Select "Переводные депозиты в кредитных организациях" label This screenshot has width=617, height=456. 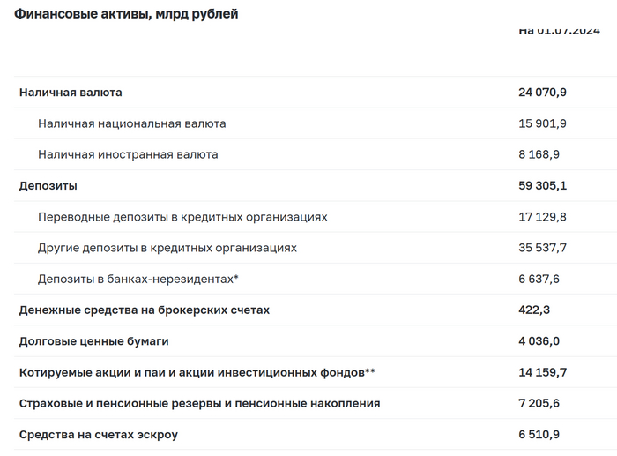(x=182, y=217)
